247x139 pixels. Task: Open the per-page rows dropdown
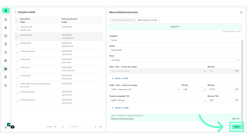[59, 127]
